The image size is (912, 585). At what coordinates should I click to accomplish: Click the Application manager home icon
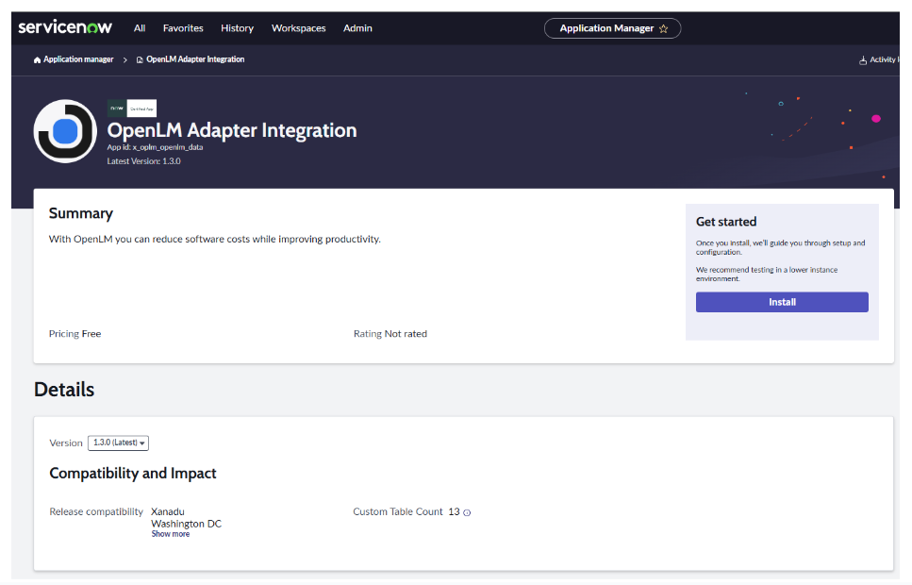(37, 60)
